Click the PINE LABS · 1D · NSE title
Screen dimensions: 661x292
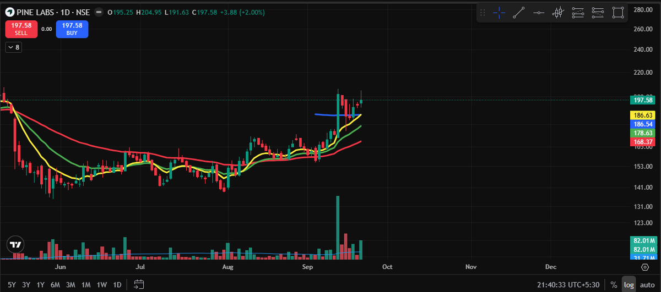tap(54, 12)
